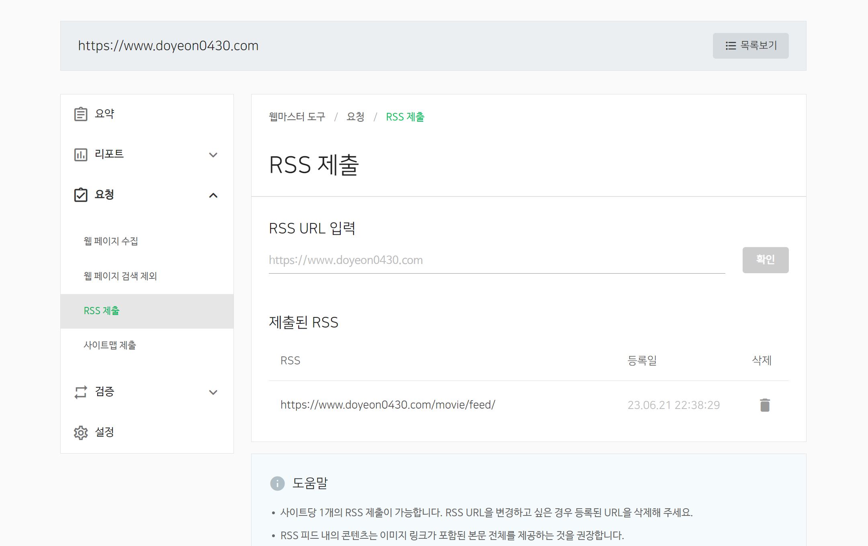868x546 pixels.
Task: Select RSS 제출 in sidebar
Action: 147,311
